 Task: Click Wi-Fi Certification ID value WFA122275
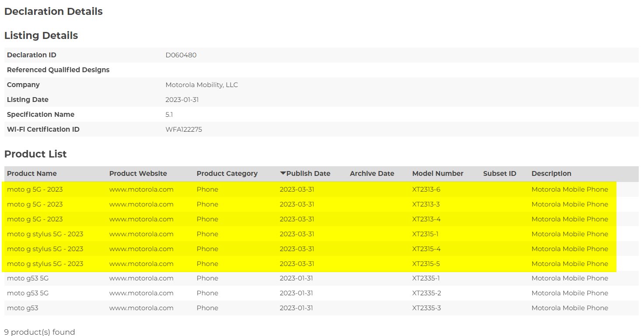(184, 129)
